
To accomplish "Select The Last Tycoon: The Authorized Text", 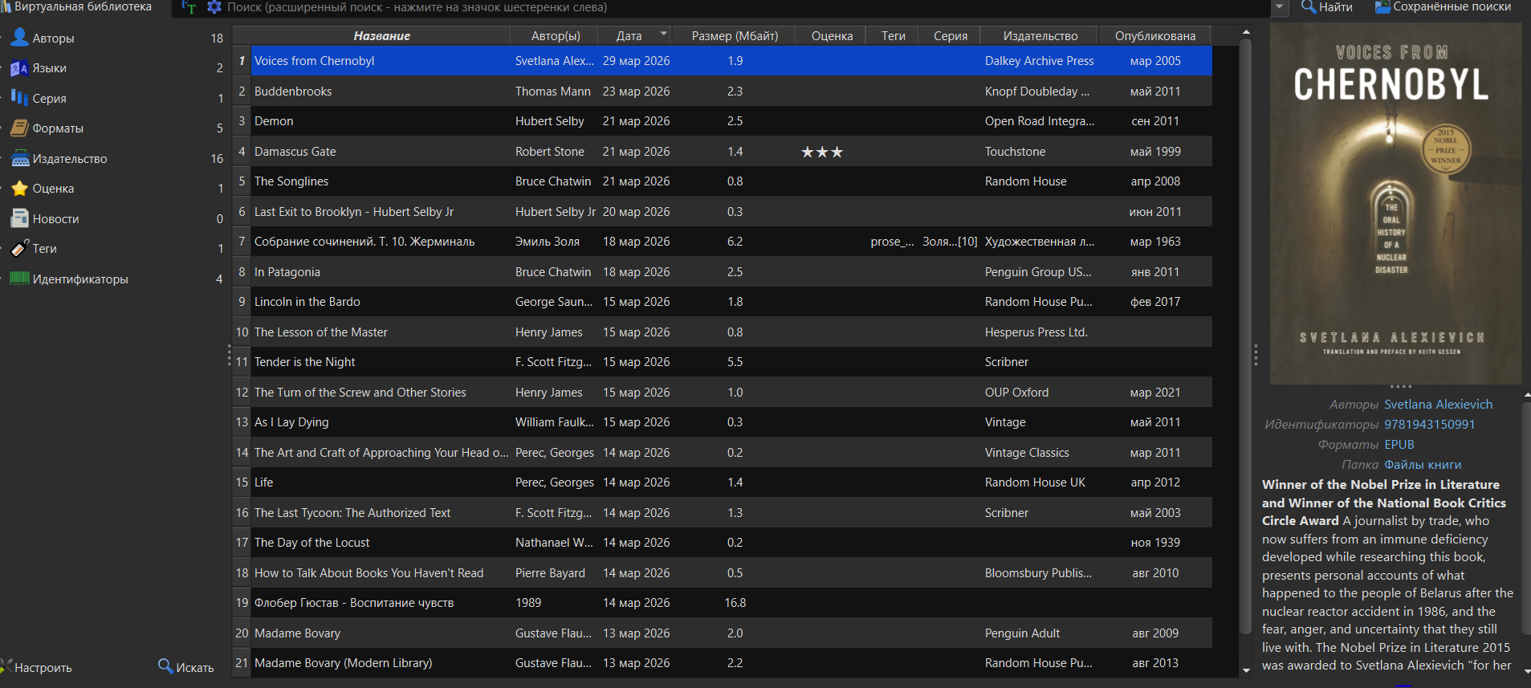I will (x=352, y=513).
